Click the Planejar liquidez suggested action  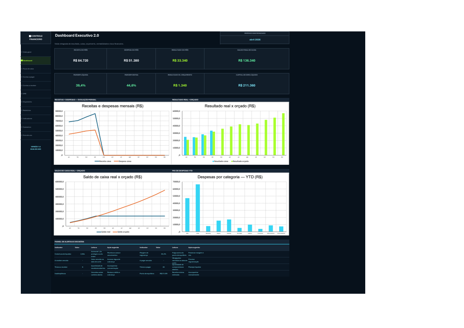click(x=194, y=267)
